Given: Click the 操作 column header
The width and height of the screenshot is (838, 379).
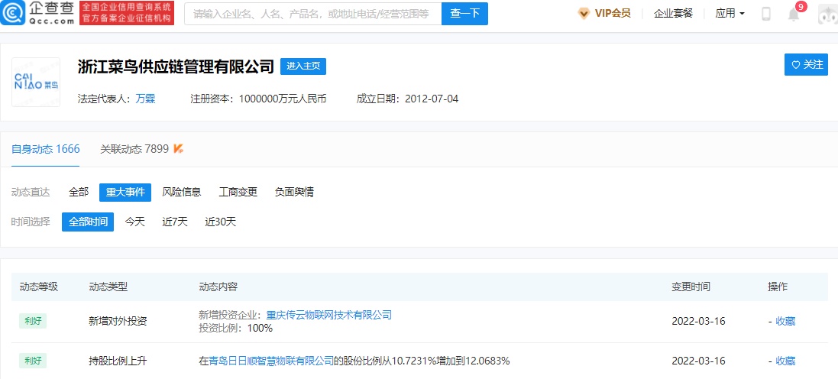Looking at the screenshot, I should click(778, 287).
